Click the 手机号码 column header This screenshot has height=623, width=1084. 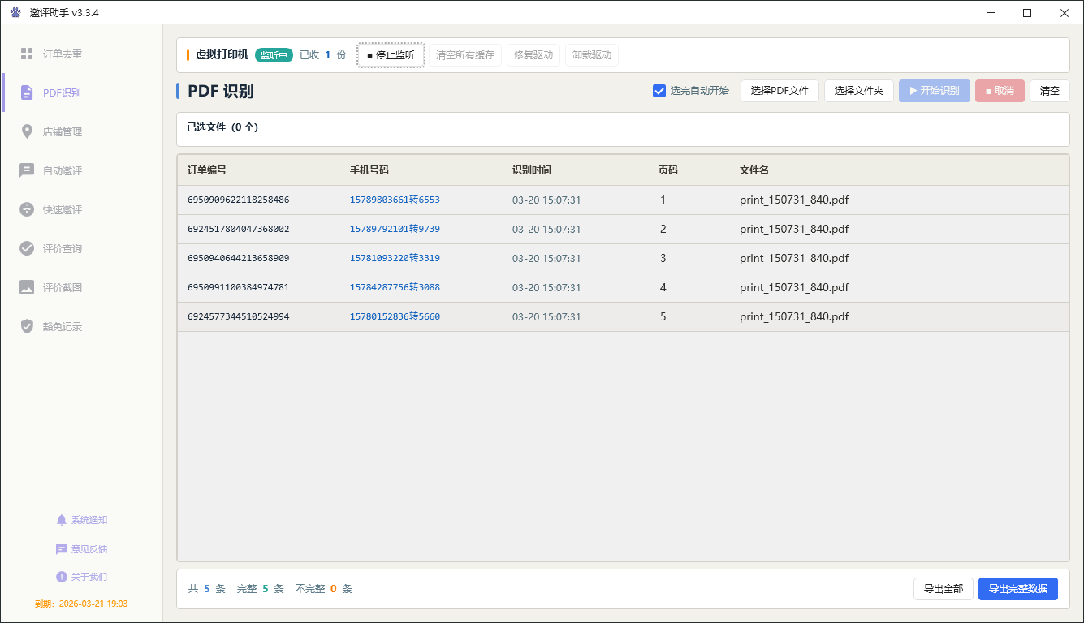tap(369, 170)
